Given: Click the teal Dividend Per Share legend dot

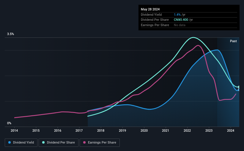Looking at the screenshot, I should [43, 143].
